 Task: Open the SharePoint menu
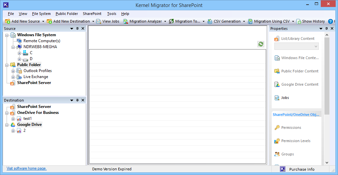point(92,14)
